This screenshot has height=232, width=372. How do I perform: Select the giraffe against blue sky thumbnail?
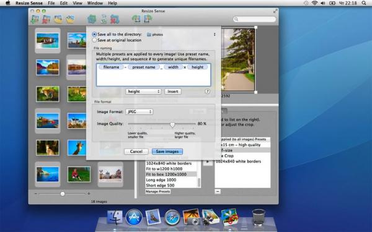point(77,147)
